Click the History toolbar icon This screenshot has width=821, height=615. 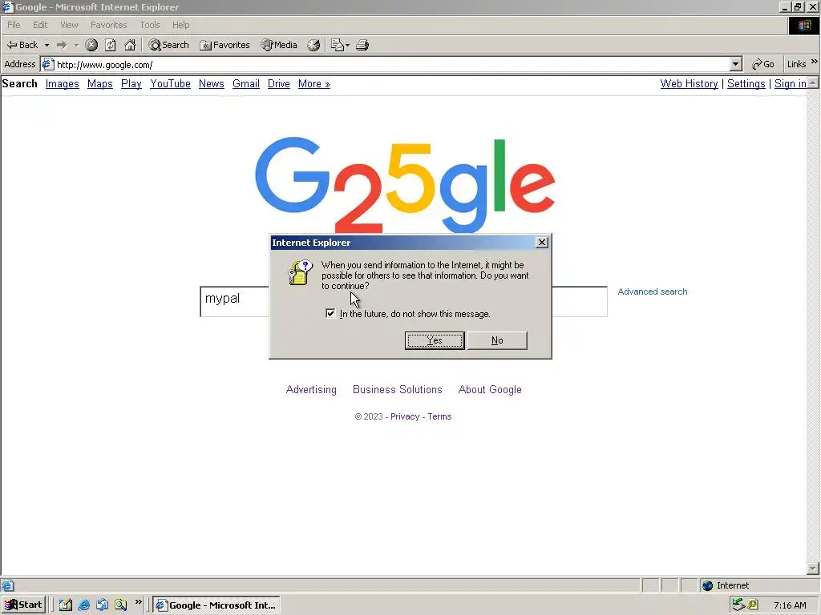(x=313, y=45)
